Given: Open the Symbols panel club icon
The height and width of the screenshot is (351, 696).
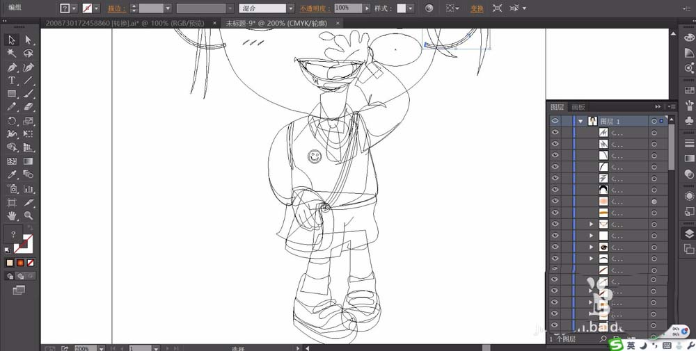Looking at the screenshot, I should (689, 120).
